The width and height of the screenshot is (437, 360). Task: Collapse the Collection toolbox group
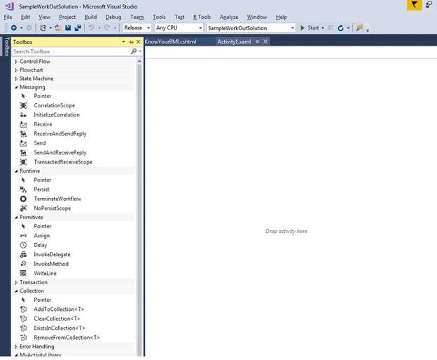16,291
